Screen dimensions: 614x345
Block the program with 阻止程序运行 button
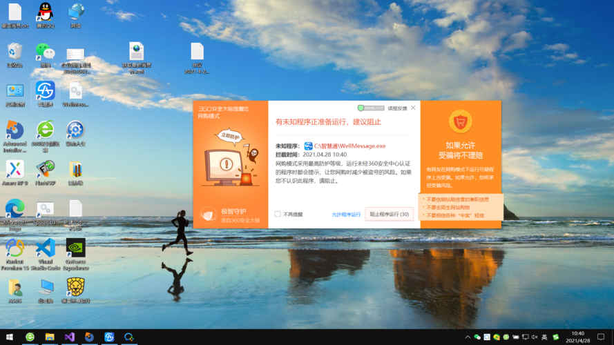390,215
